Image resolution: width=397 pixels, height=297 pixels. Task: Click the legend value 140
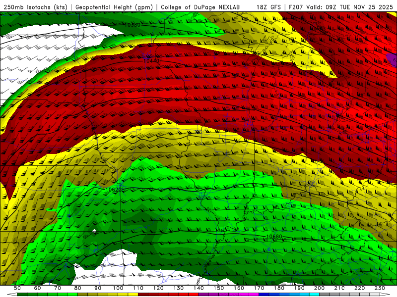click(198, 288)
